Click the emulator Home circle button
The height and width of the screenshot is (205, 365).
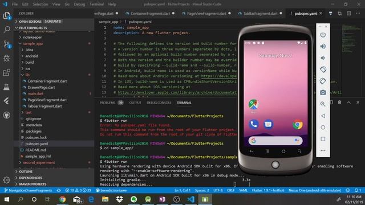[323, 127]
